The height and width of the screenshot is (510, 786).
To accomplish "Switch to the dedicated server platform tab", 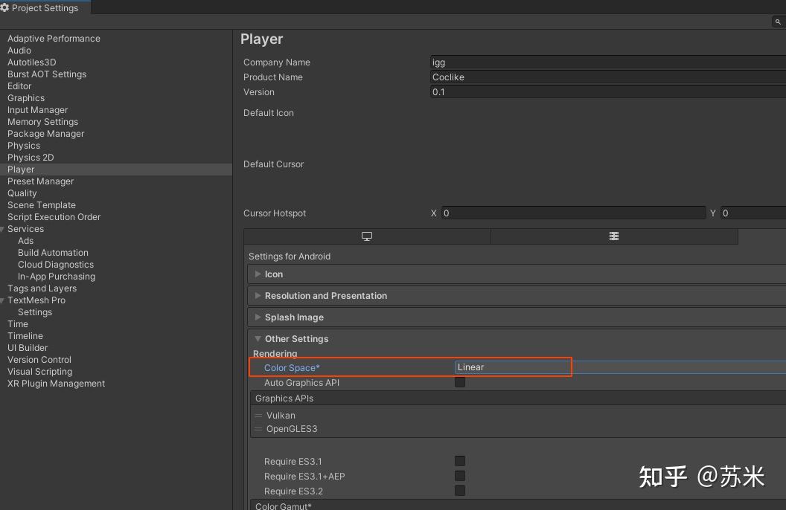I will point(614,236).
